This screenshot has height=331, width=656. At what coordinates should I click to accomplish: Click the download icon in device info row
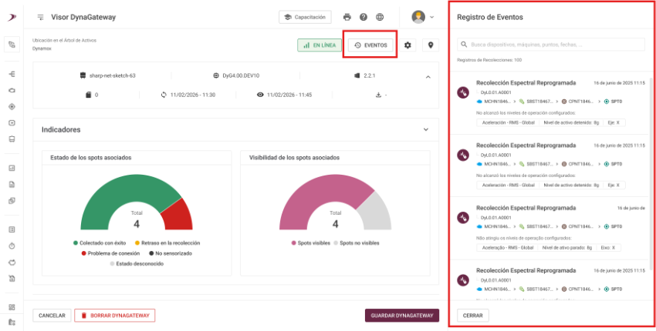point(378,95)
